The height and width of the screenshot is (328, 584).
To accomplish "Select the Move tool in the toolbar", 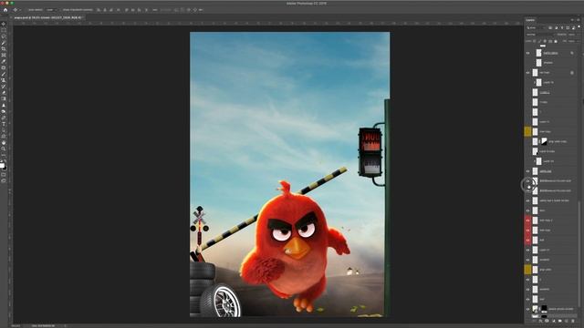I will (4, 24).
